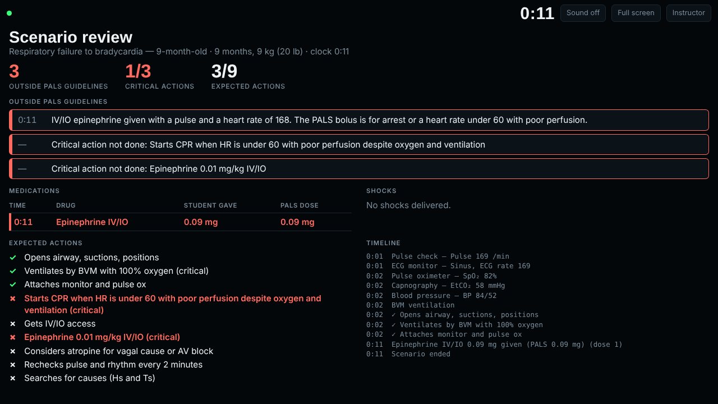Click the green status dot indicator

click(9, 13)
